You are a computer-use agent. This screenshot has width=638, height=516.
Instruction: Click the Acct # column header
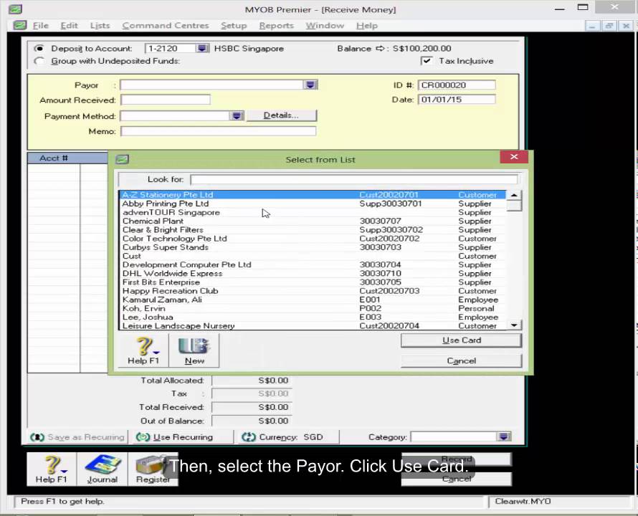(54, 158)
